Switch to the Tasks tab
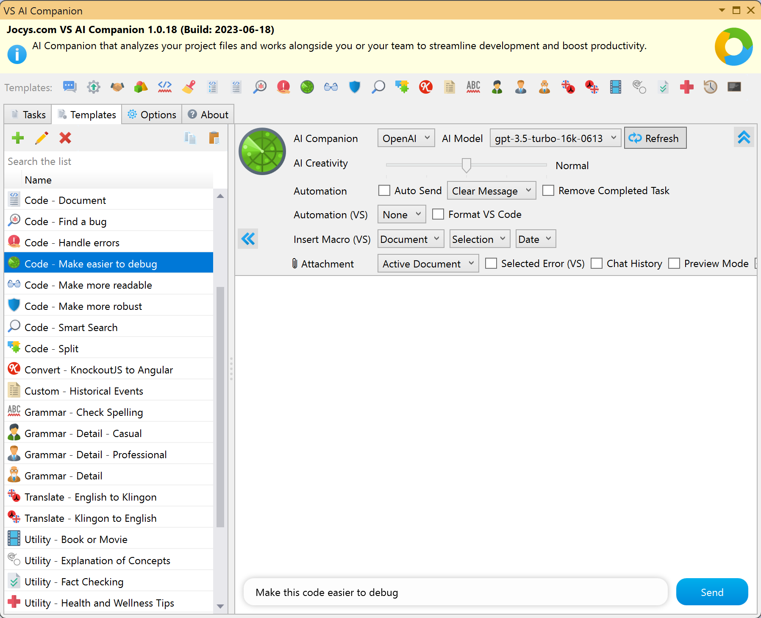 pyautogui.click(x=28, y=114)
